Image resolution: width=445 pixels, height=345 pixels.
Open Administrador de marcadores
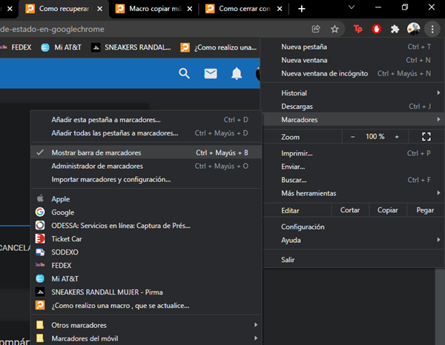[x=97, y=166]
